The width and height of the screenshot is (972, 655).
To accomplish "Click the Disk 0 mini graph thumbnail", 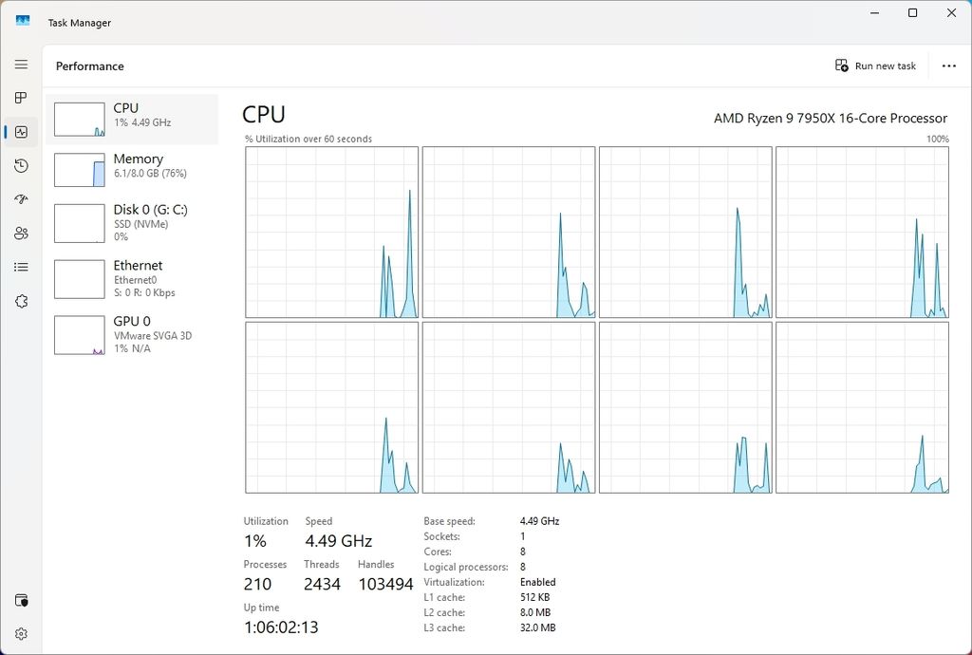I will point(80,224).
